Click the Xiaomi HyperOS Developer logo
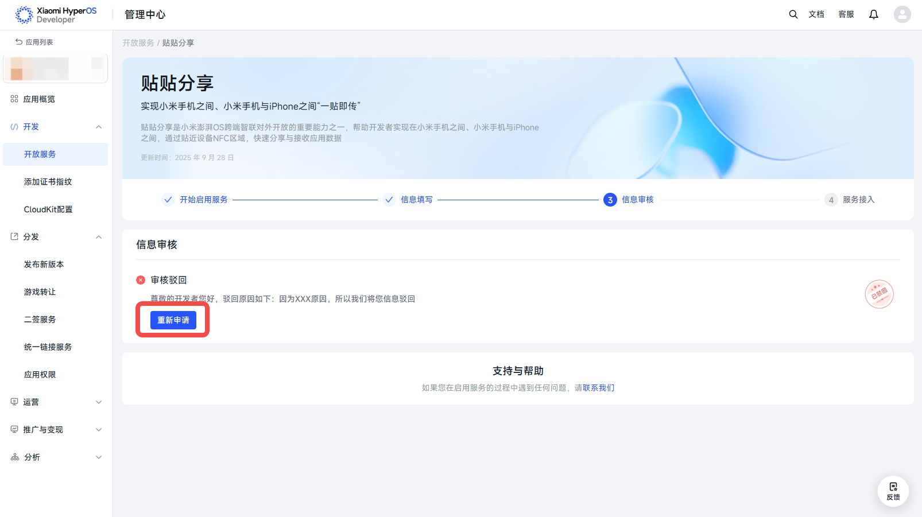This screenshot has width=922, height=517. tap(56, 15)
